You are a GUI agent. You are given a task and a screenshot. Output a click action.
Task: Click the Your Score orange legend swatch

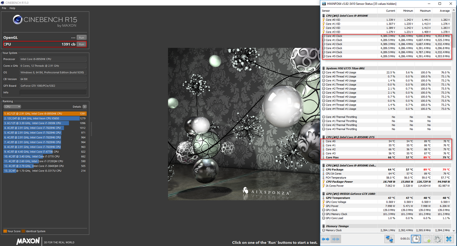click(5, 231)
